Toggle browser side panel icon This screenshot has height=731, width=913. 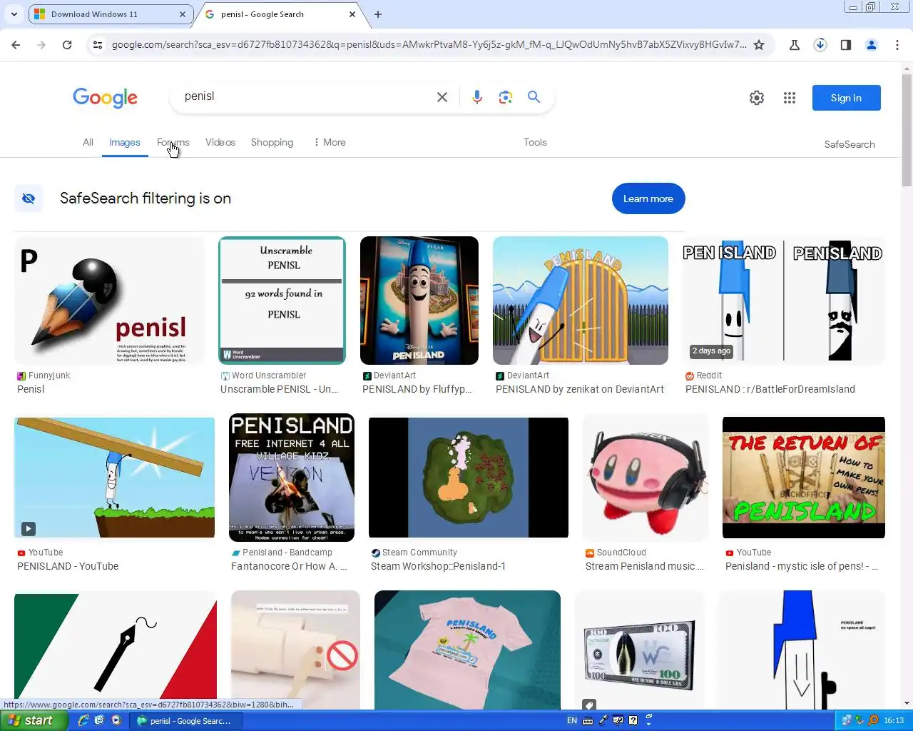click(846, 45)
